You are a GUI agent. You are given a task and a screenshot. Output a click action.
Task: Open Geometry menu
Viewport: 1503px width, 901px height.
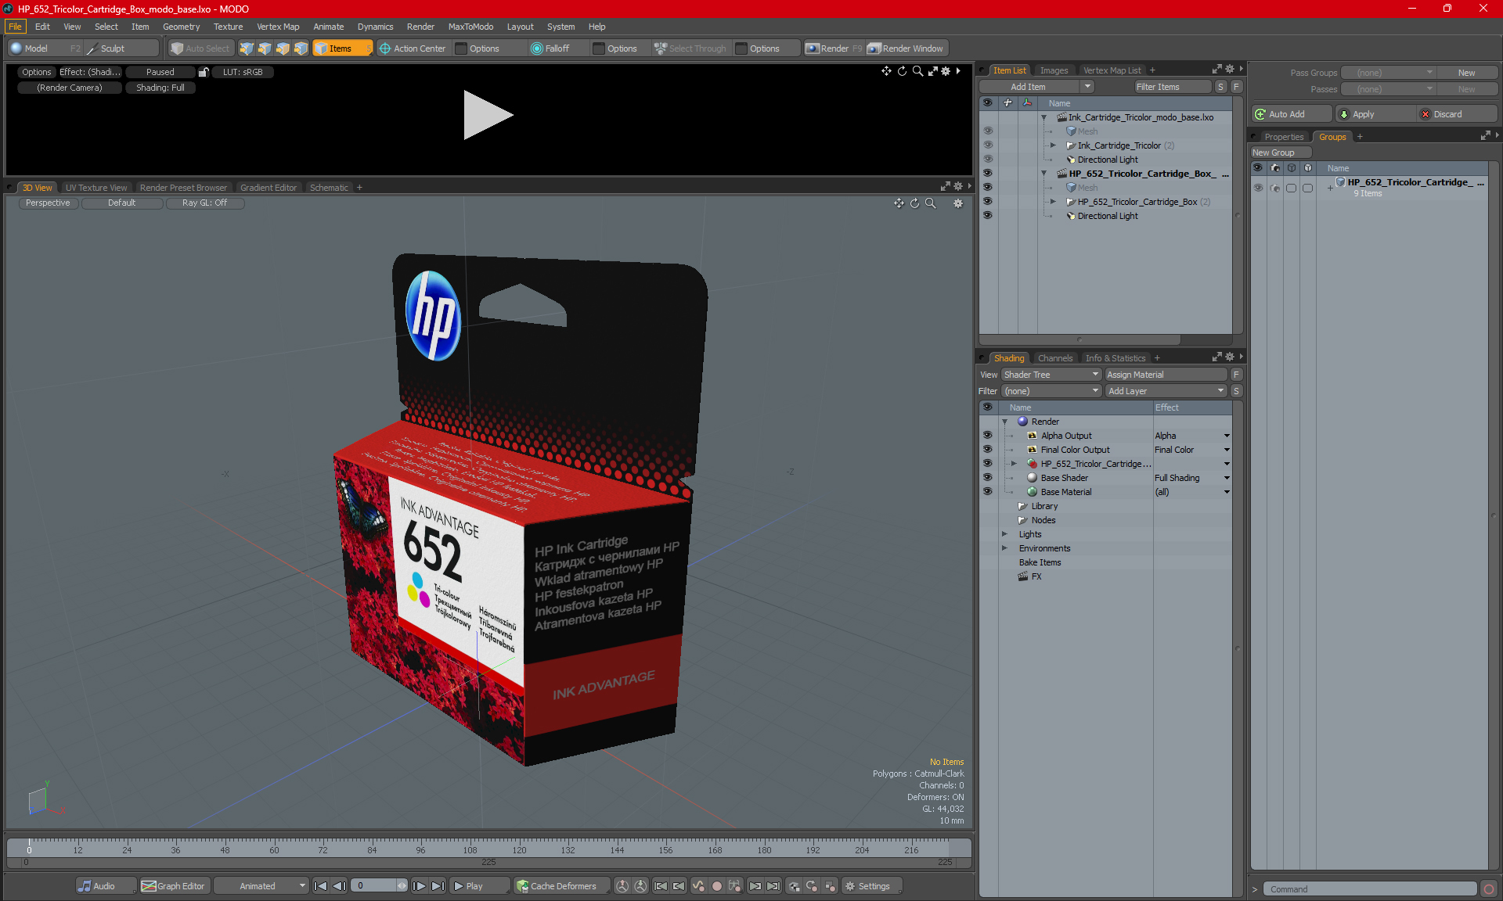181,27
